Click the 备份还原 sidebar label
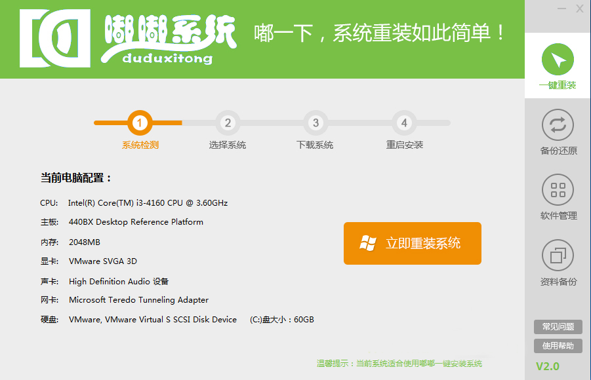 tap(558, 151)
